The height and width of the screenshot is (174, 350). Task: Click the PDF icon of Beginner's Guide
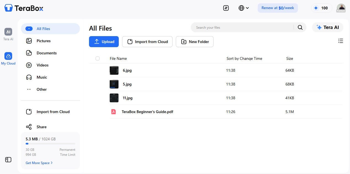pyautogui.click(x=113, y=112)
